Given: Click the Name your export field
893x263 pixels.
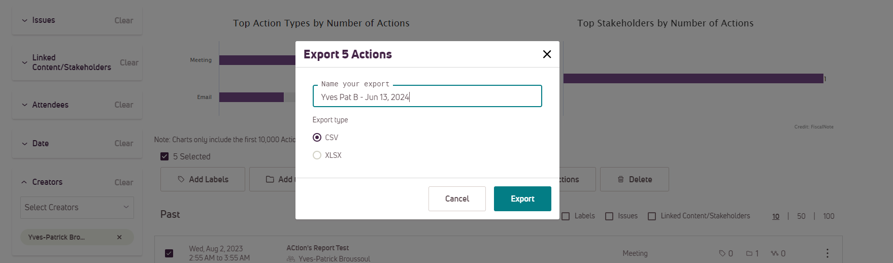Looking at the screenshot, I should point(427,96).
